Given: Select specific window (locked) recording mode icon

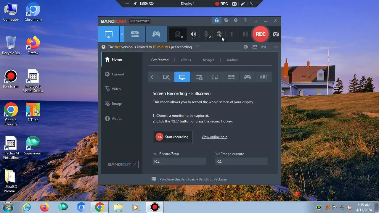Looking at the screenshot, I should click(199, 77).
